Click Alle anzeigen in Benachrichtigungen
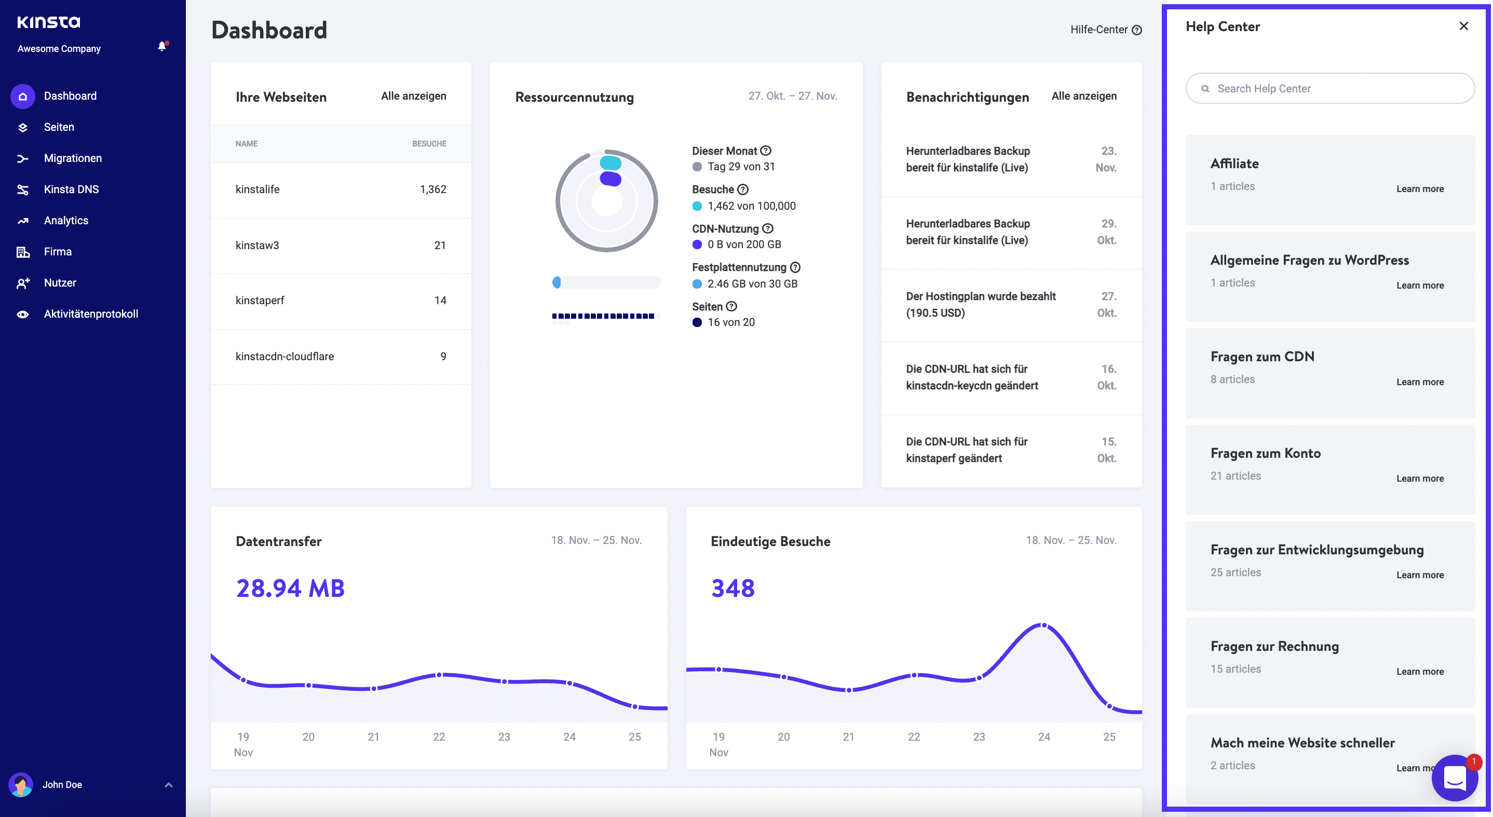Screen dimensions: 1493x817 pyautogui.click(x=1084, y=96)
